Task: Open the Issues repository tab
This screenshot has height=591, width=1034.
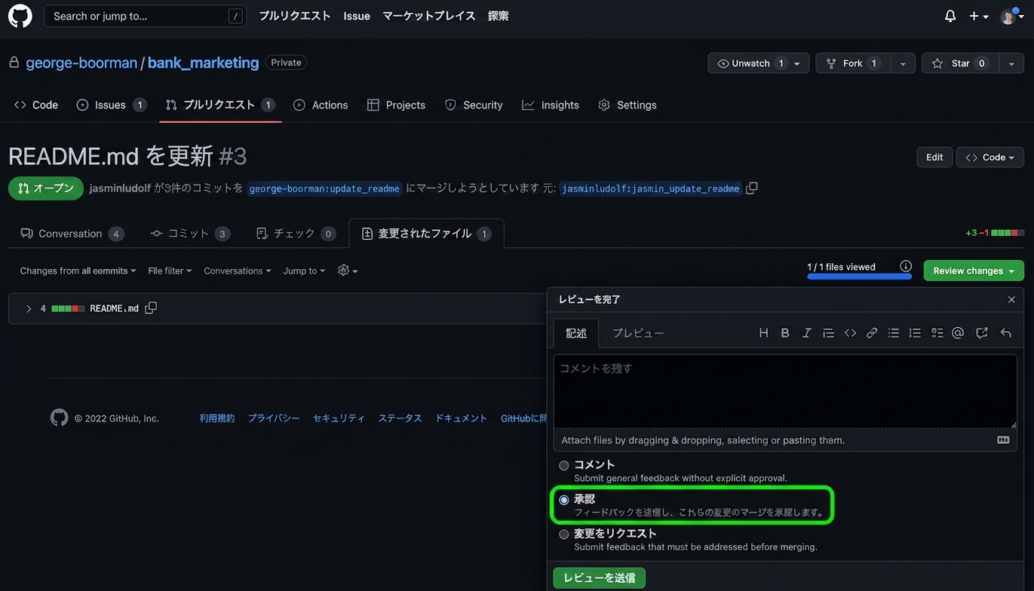Action: click(111, 105)
